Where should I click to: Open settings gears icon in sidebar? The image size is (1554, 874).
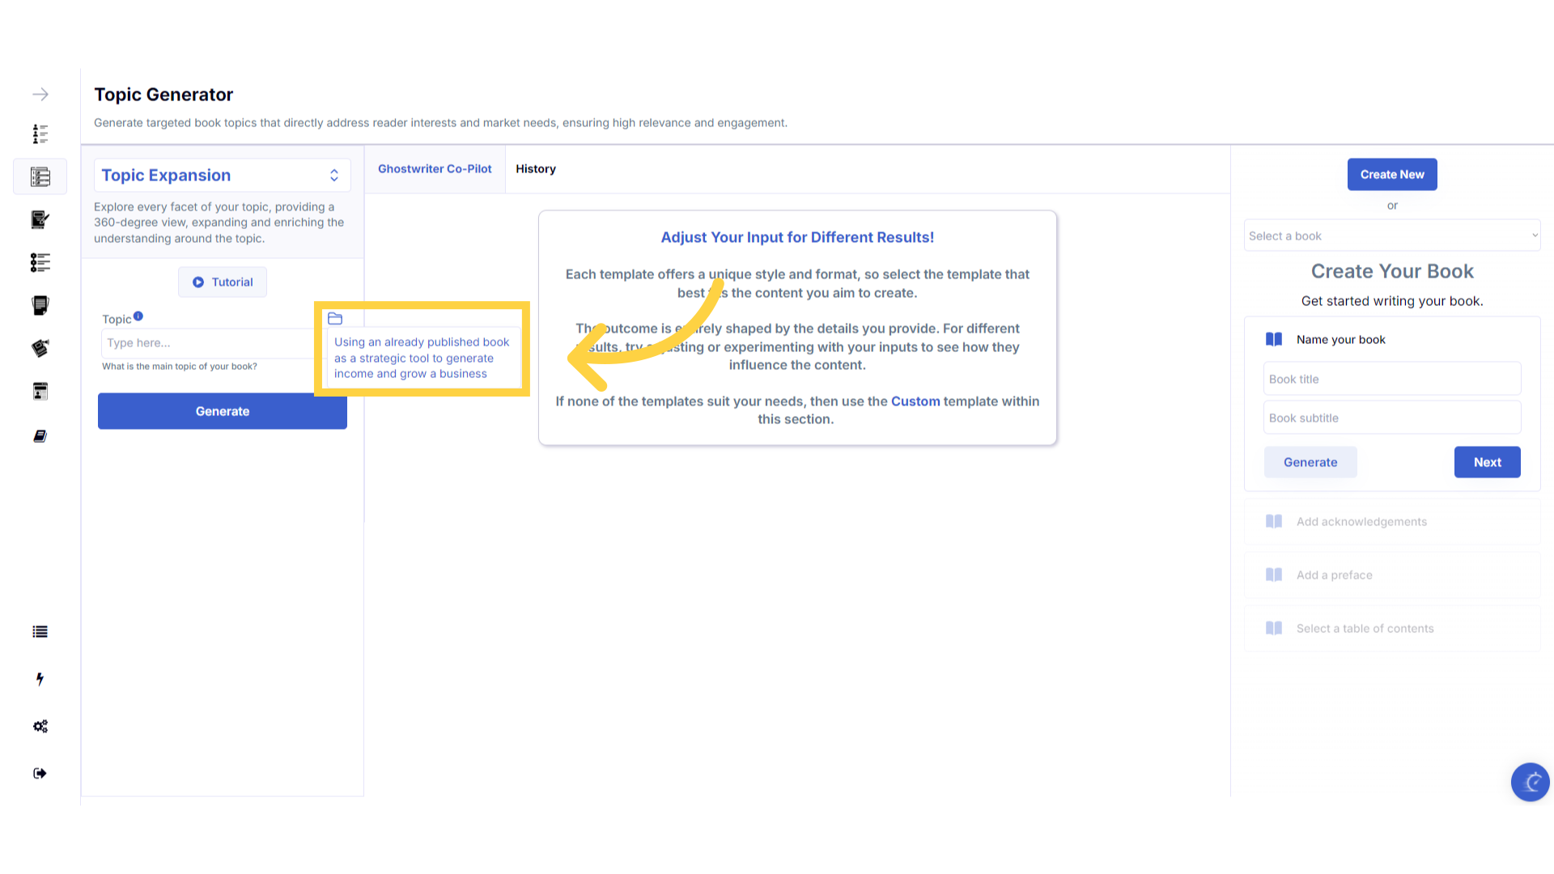click(40, 727)
